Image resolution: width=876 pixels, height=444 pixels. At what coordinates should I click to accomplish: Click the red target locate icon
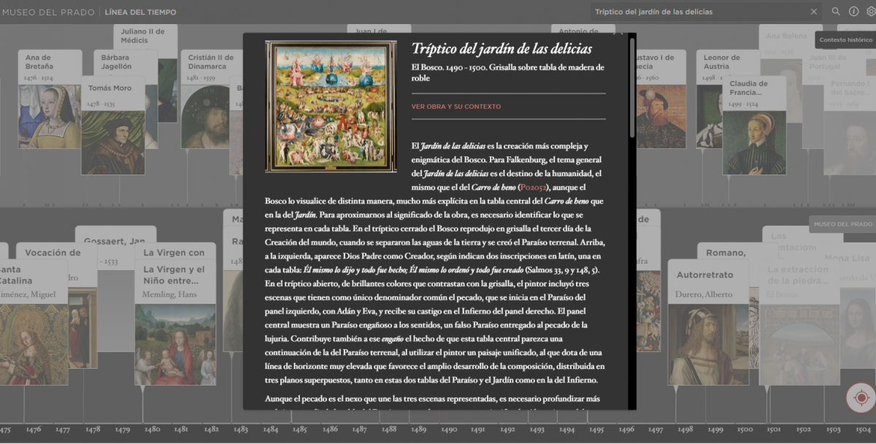pyautogui.click(x=861, y=398)
